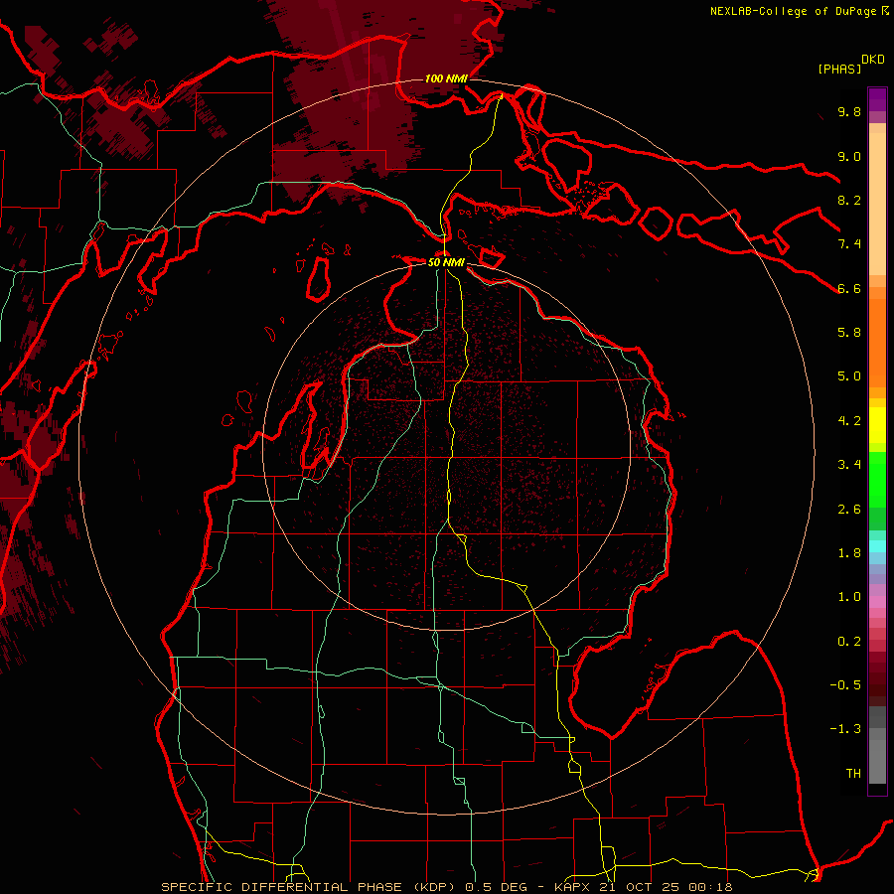This screenshot has height=894, width=894.
Task: Click the green segment of color bar
Action: [x=877, y=481]
